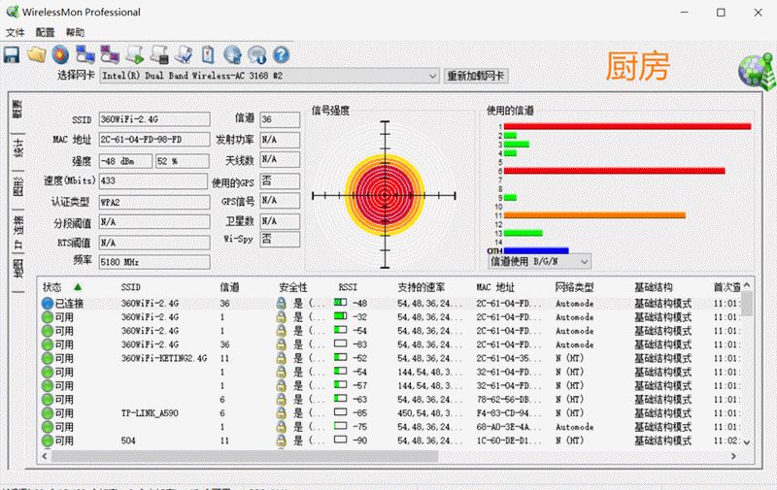777x490 pixels.
Task: Click the red target signal icon
Action: pos(60,54)
